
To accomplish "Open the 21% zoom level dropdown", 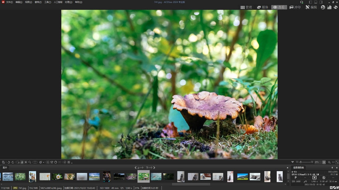I will (324, 162).
